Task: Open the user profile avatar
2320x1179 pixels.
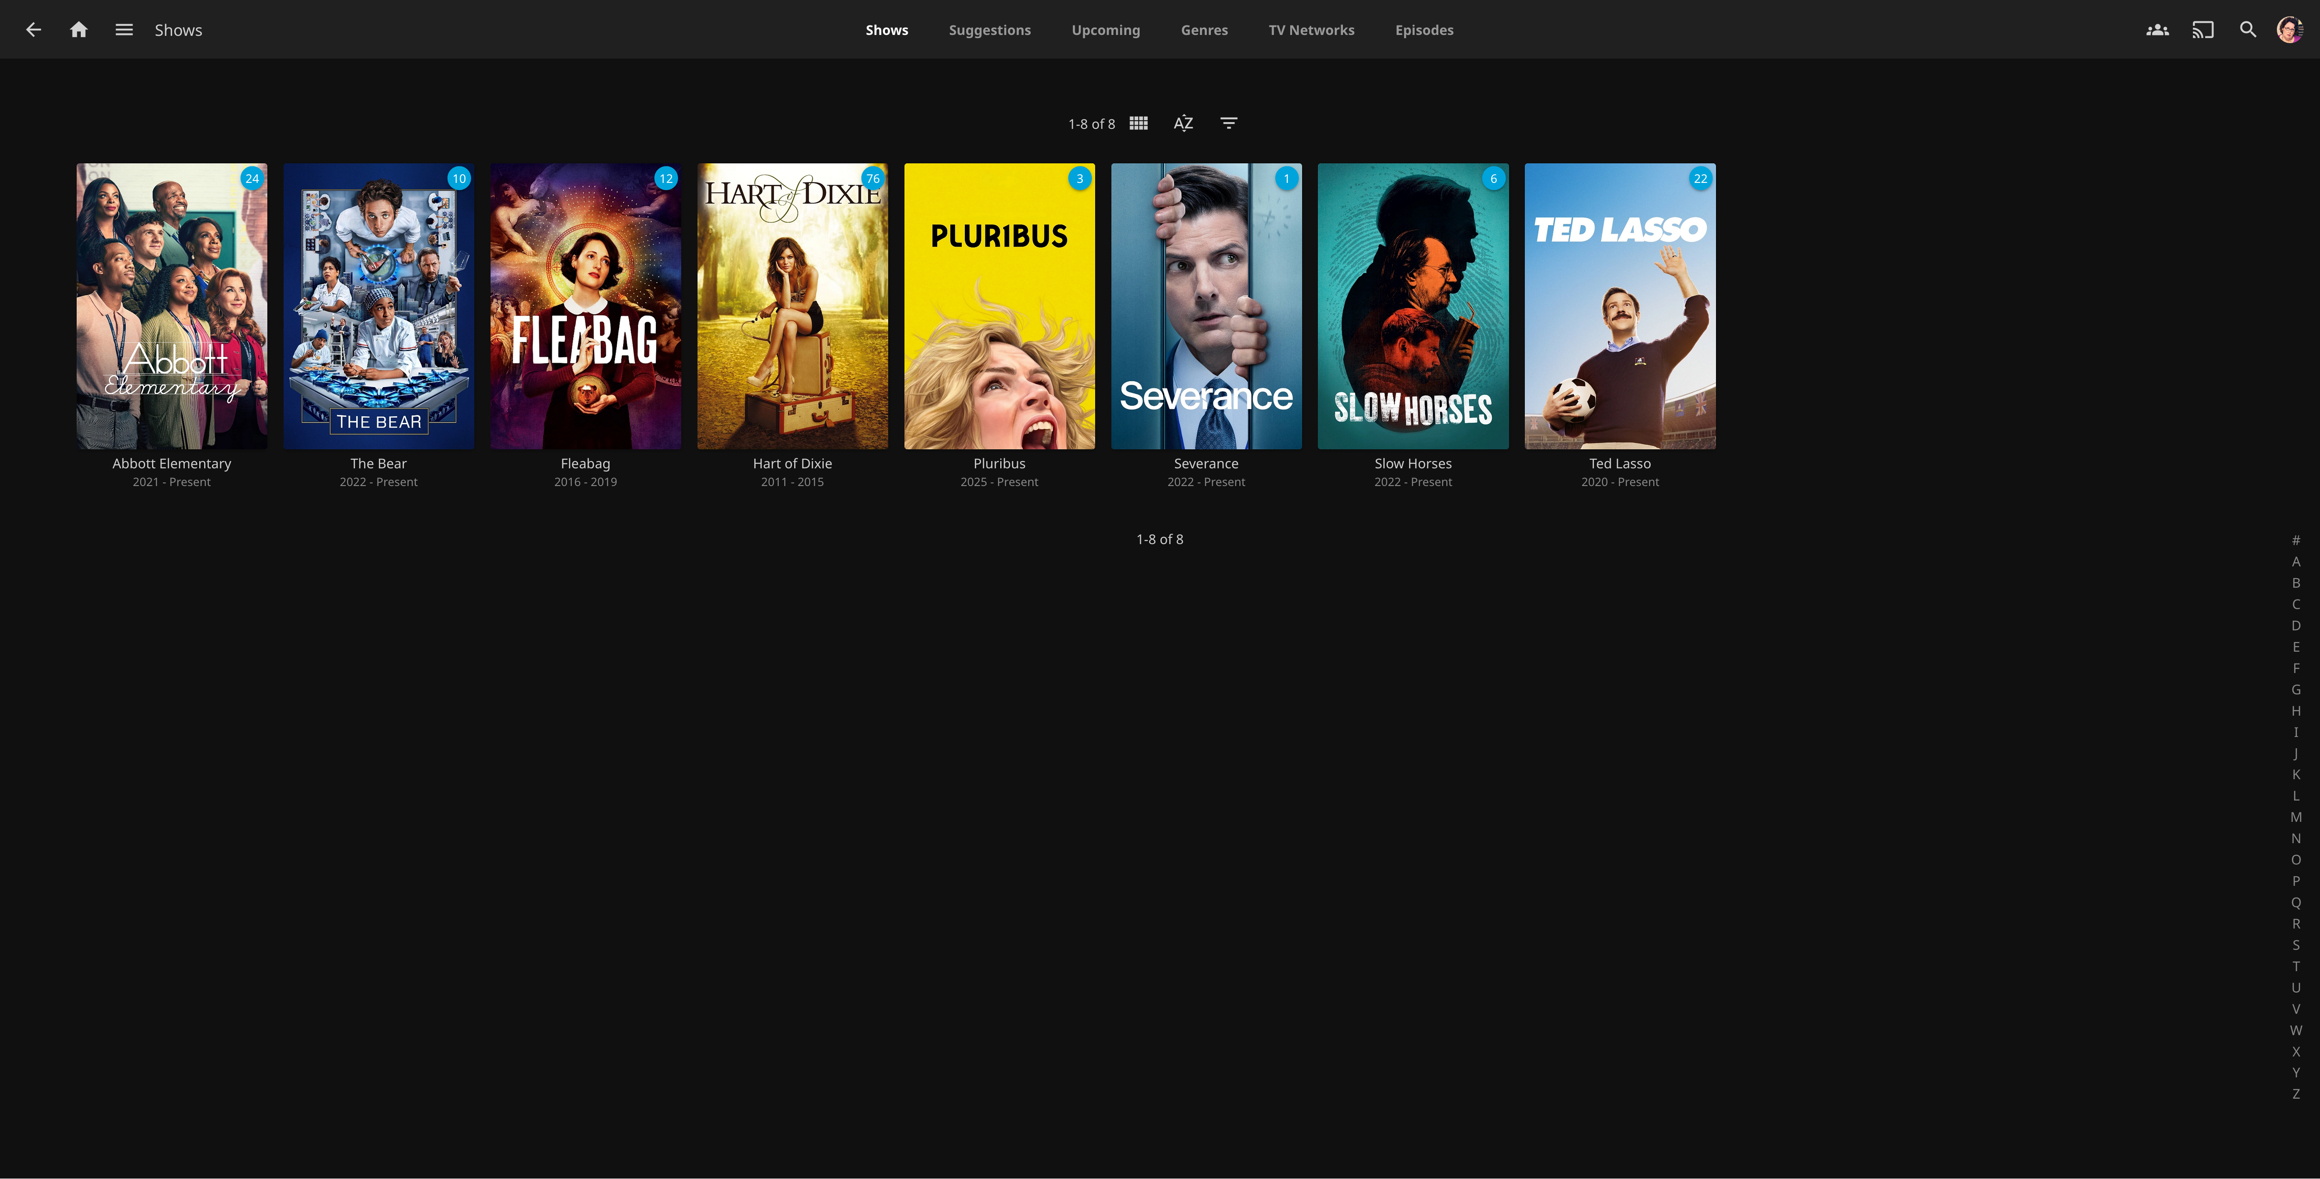Action: (2290, 29)
